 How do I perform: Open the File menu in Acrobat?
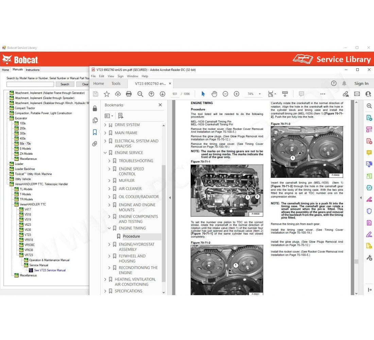[93, 76]
